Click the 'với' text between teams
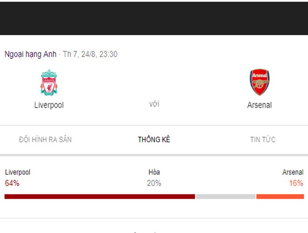The height and width of the screenshot is (233, 308). 154,104
